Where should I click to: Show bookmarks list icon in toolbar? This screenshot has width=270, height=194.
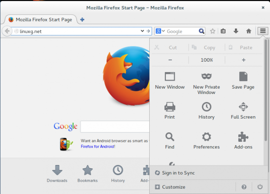[x=223, y=31]
